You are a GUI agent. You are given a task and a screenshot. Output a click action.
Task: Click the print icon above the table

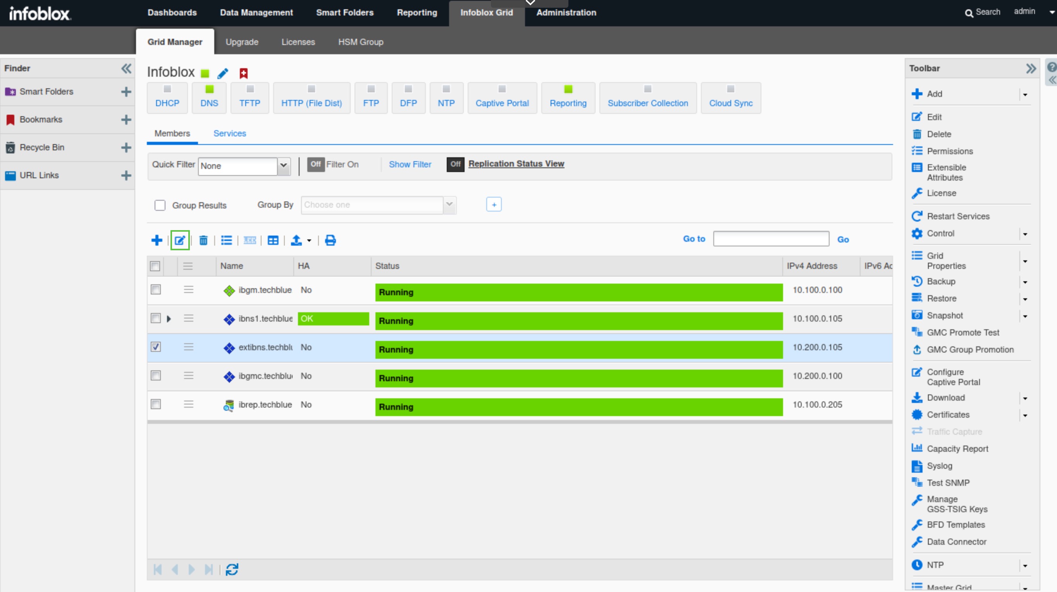coord(330,241)
